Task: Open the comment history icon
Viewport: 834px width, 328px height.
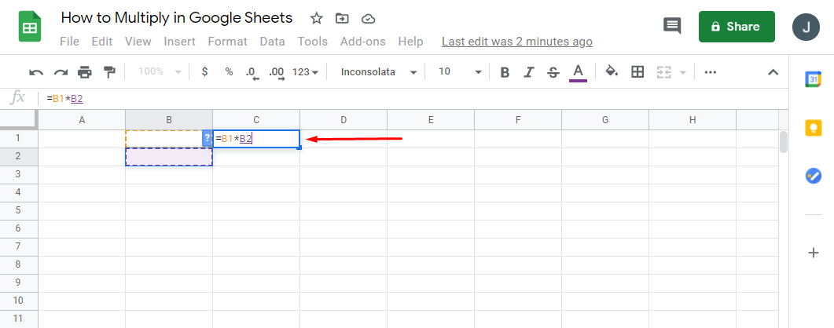Action: tap(672, 26)
